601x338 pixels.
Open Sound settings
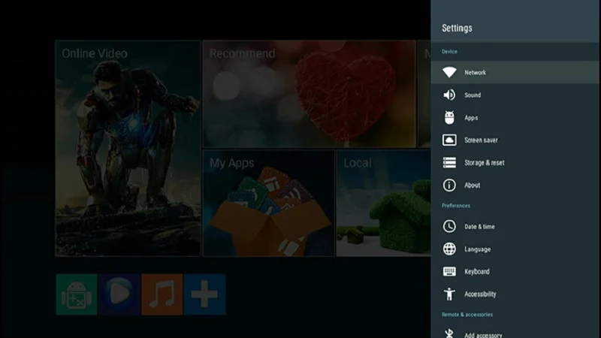point(515,95)
